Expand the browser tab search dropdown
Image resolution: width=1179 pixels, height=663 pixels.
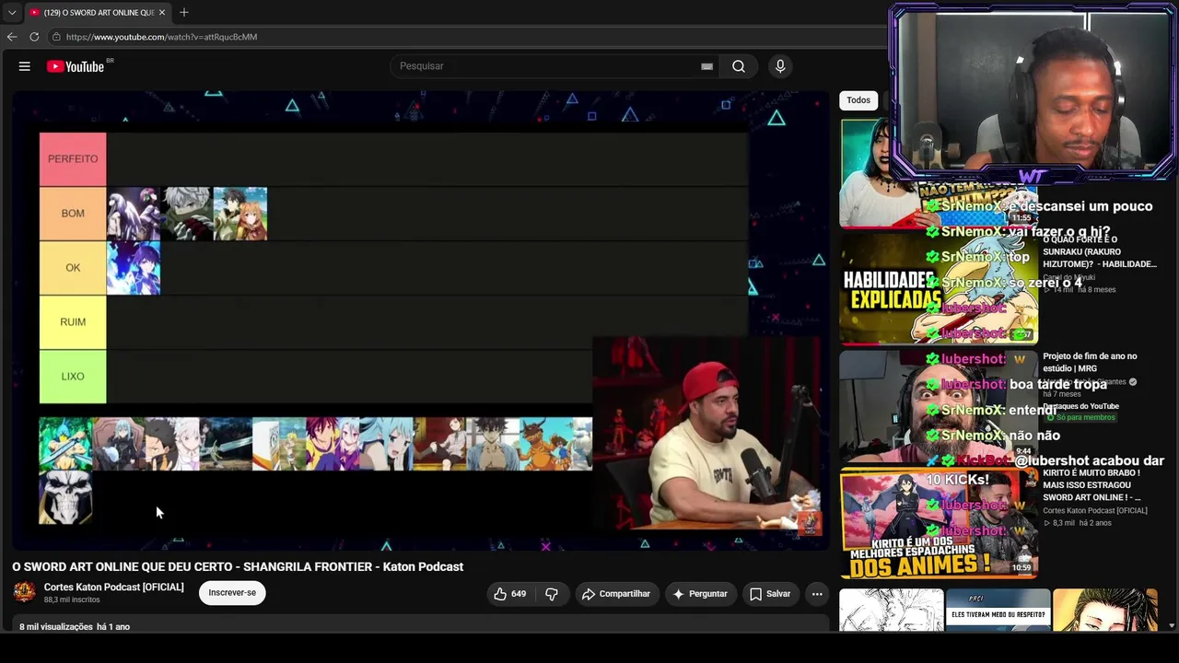coord(11,13)
